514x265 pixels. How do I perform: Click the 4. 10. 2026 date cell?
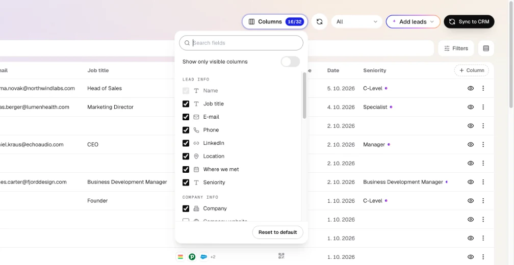pos(341,107)
